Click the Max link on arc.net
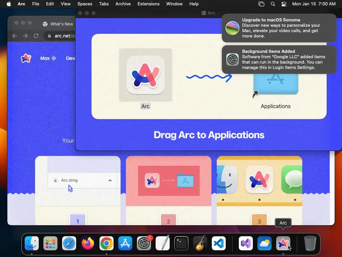 tap(48, 58)
